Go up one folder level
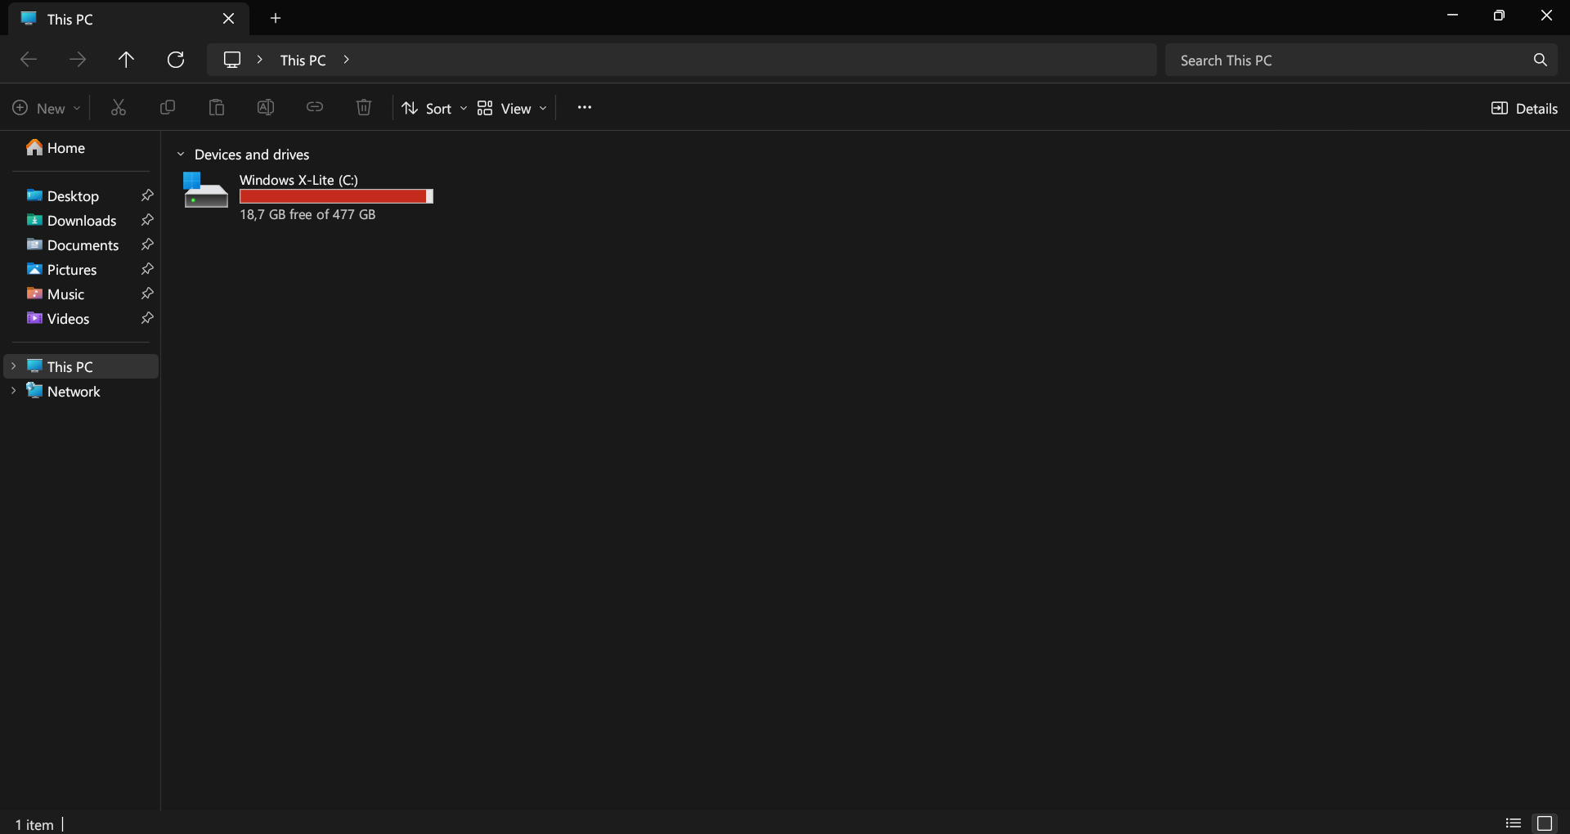 tap(126, 60)
